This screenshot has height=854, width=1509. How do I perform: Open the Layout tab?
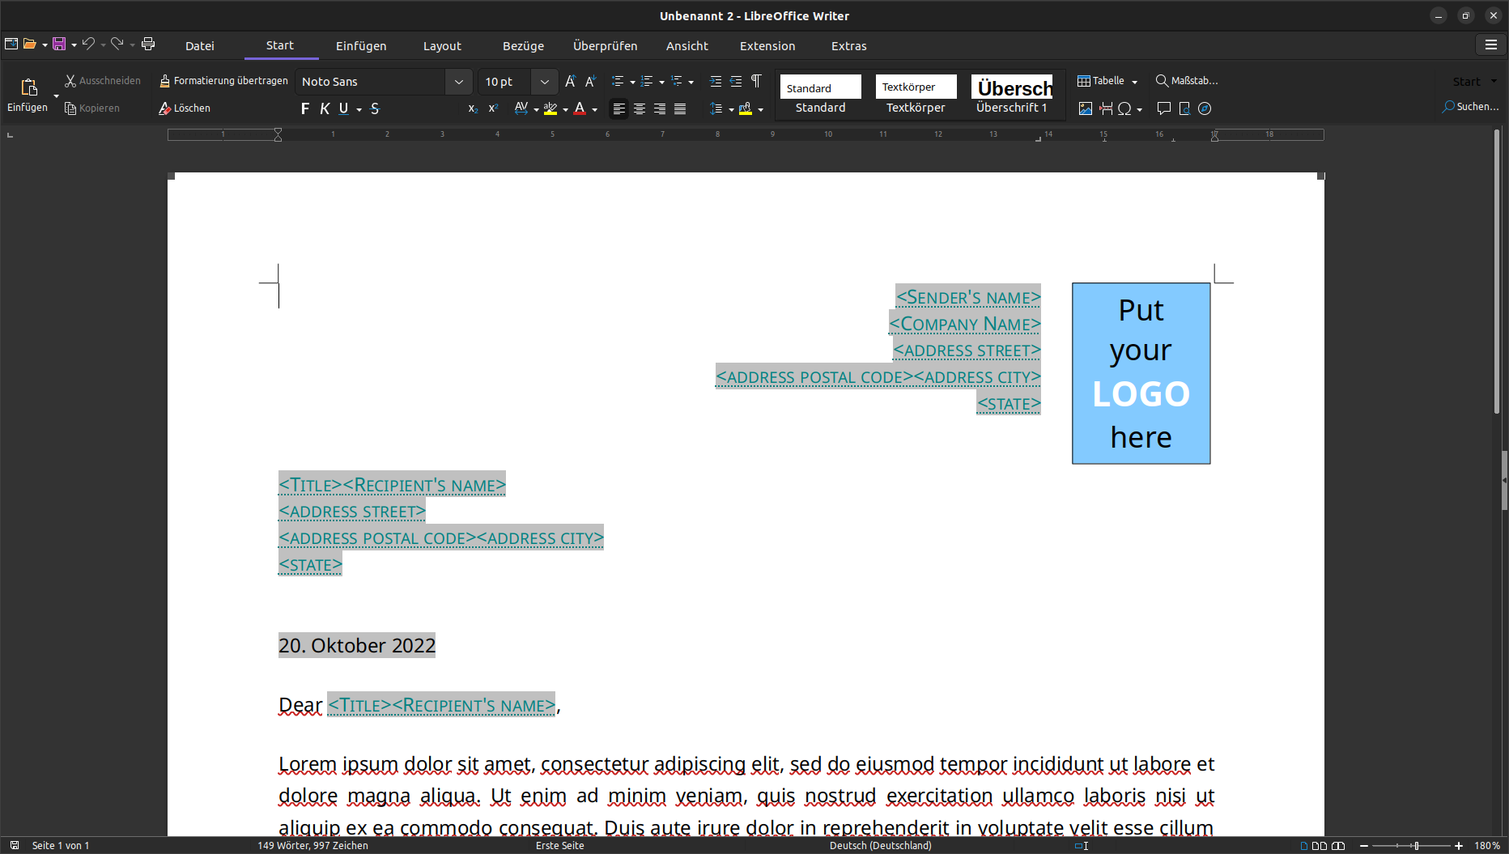442,46
